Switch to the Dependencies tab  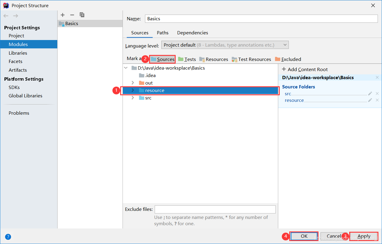tap(193, 33)
